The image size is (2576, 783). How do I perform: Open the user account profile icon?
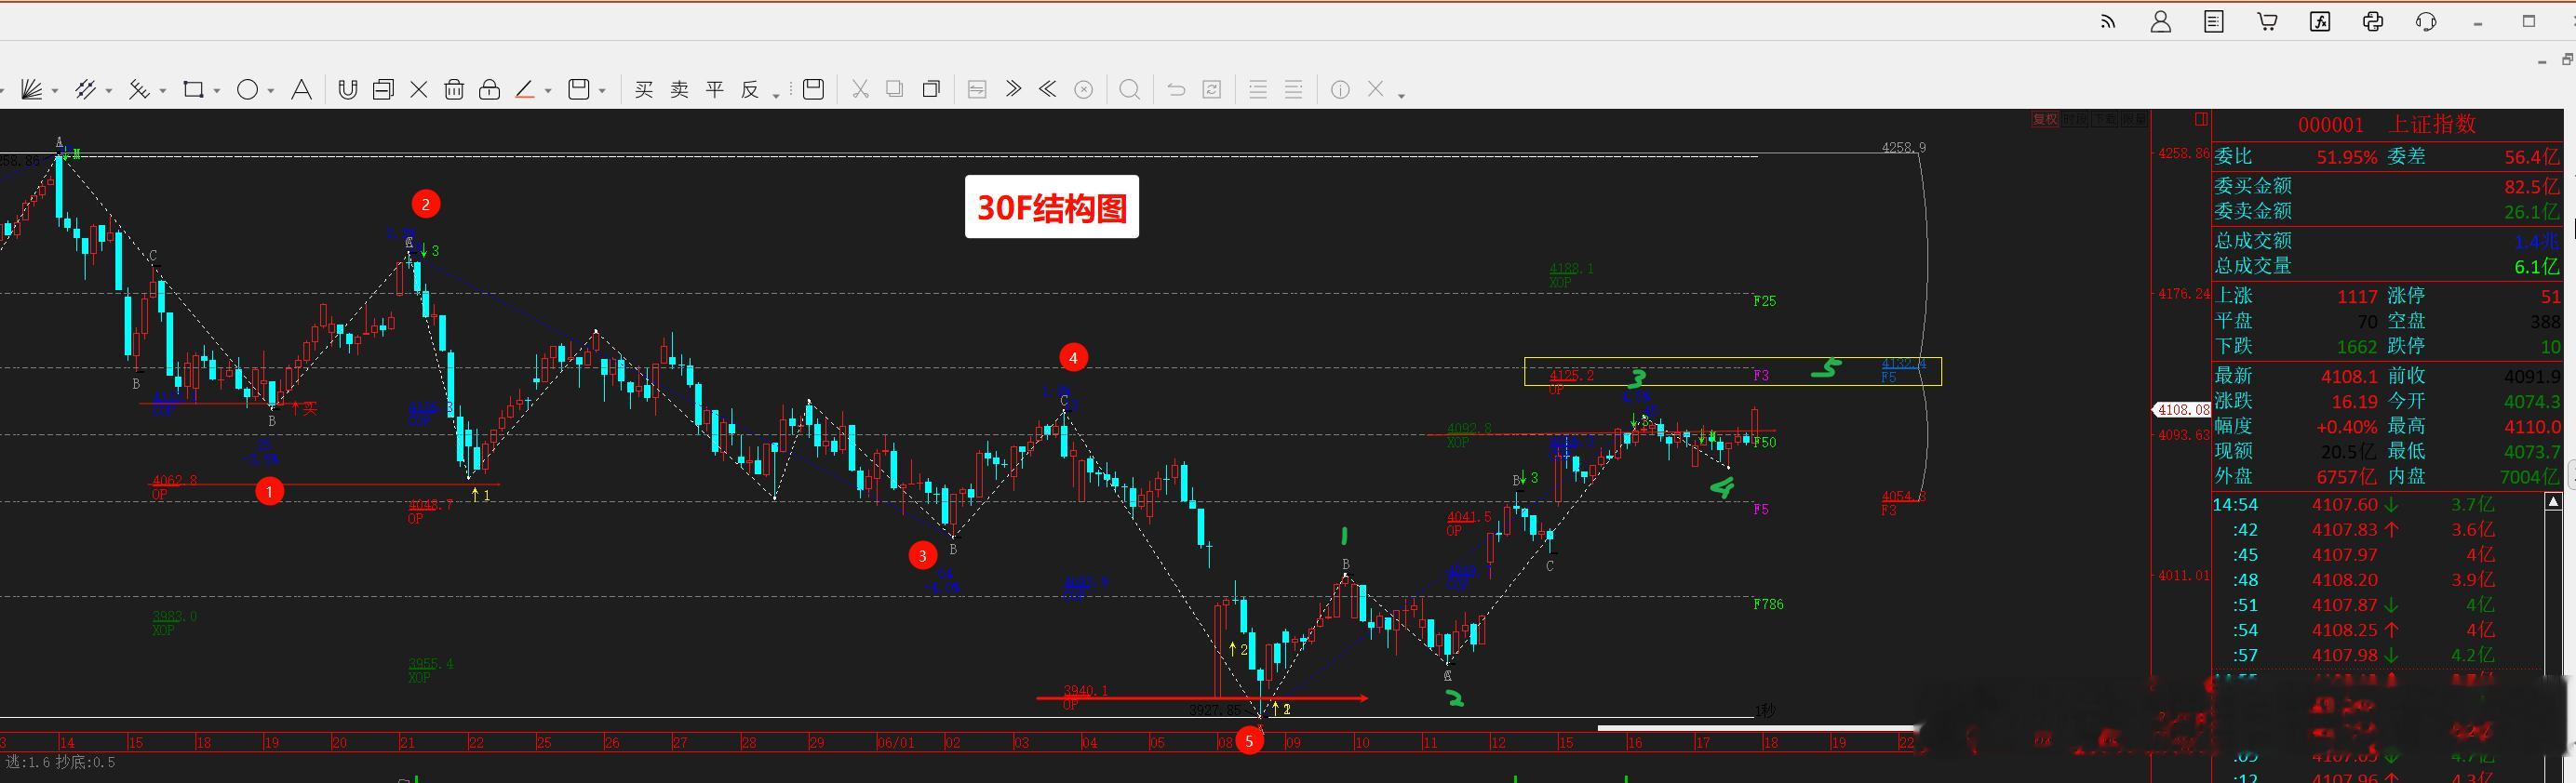coord(2161,22)
